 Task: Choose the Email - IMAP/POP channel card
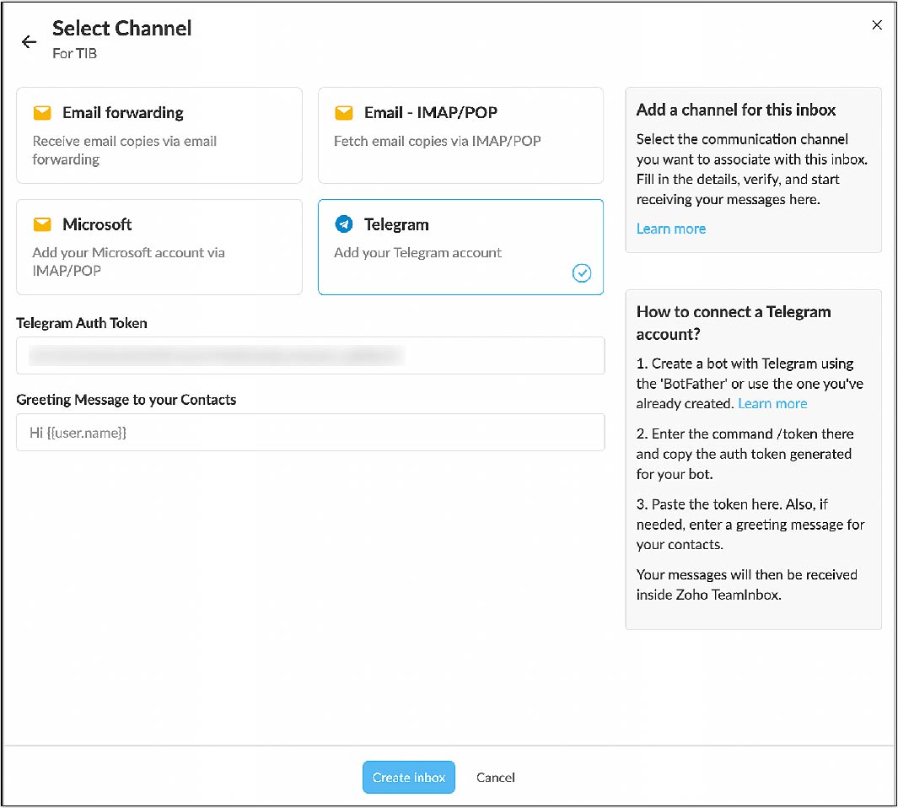[460, 135]
